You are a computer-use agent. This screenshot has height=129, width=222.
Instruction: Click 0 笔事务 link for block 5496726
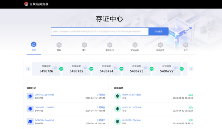click(x=101, y=95)
